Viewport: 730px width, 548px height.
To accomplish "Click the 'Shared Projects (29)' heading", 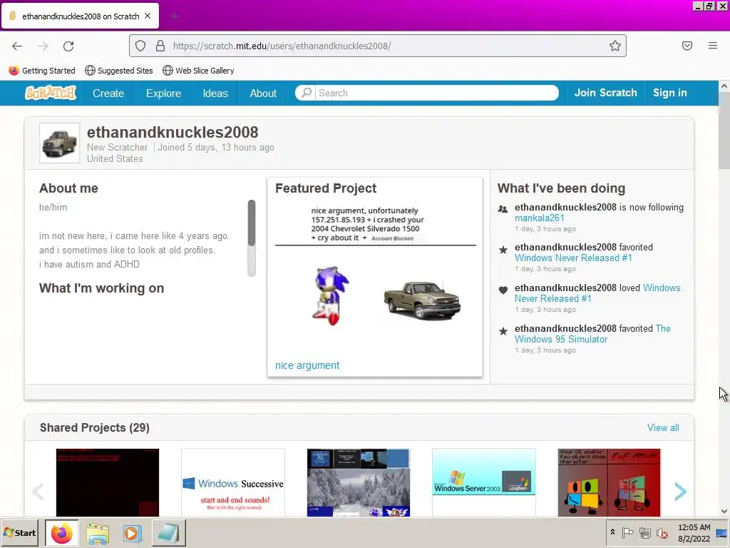I will 95,428.
